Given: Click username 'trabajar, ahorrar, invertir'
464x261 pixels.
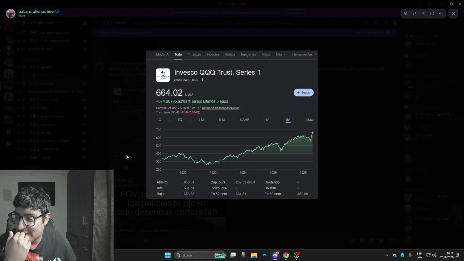Looking at the screenshot, I should (39, 12).
